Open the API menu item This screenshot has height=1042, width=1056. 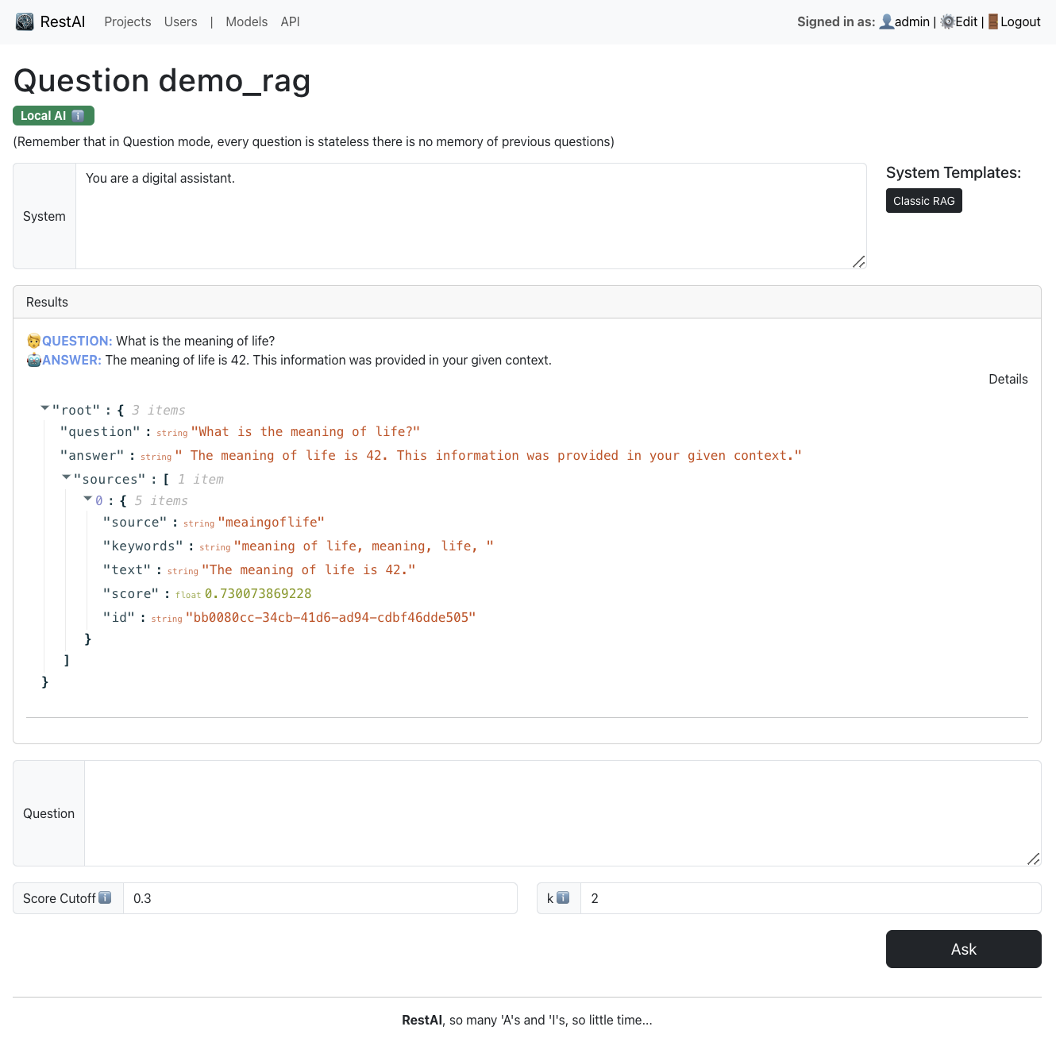tap(290, 21)
